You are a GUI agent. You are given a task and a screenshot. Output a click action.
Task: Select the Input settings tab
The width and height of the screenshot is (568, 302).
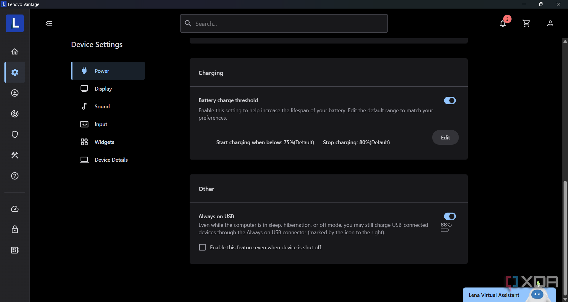coord(108,124)
